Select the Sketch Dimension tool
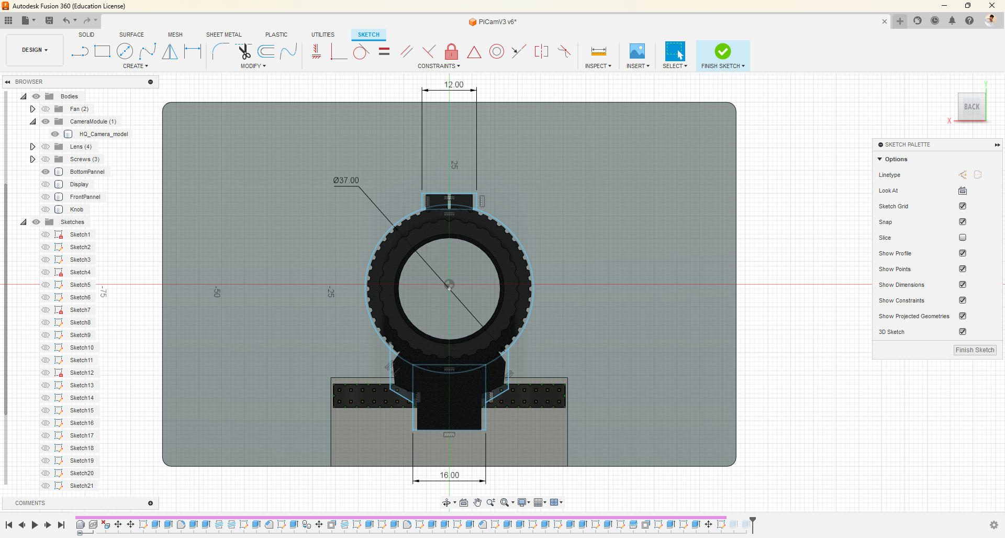1005x538 pixels. (193, 51)
